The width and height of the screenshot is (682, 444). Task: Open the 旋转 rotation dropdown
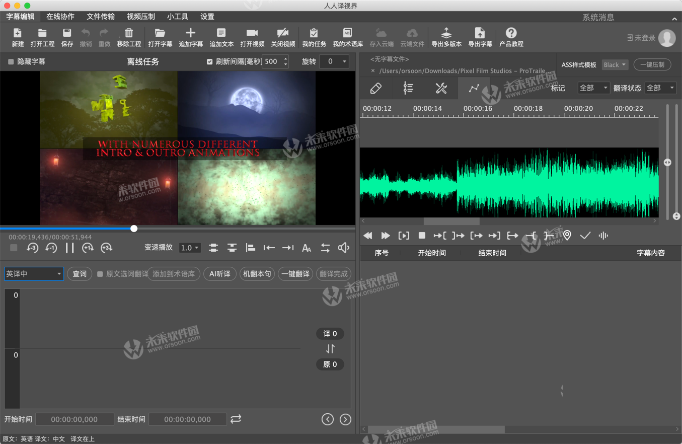tap(334, 61)
